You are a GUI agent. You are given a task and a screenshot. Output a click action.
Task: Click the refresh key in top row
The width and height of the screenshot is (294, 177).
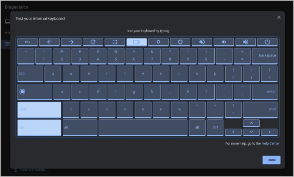point(93,42)
